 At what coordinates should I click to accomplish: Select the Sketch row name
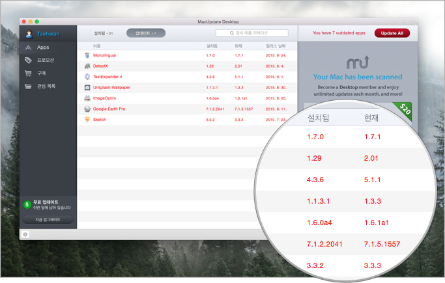(99, 120)
